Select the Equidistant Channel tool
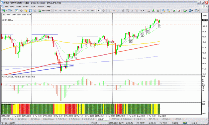Image resolution: width=209 pixels, height=125 pixels. [123, 11]
